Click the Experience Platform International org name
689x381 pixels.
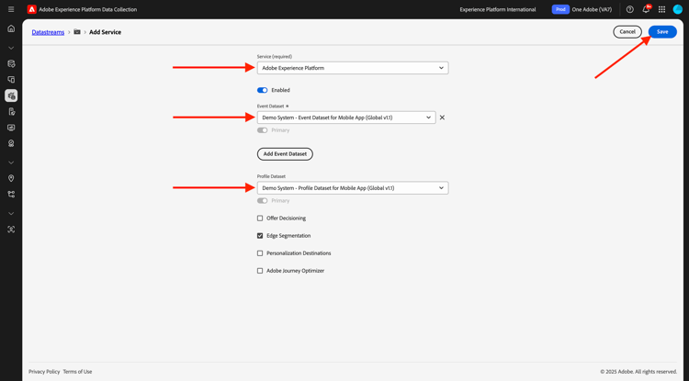pos(498,9)
